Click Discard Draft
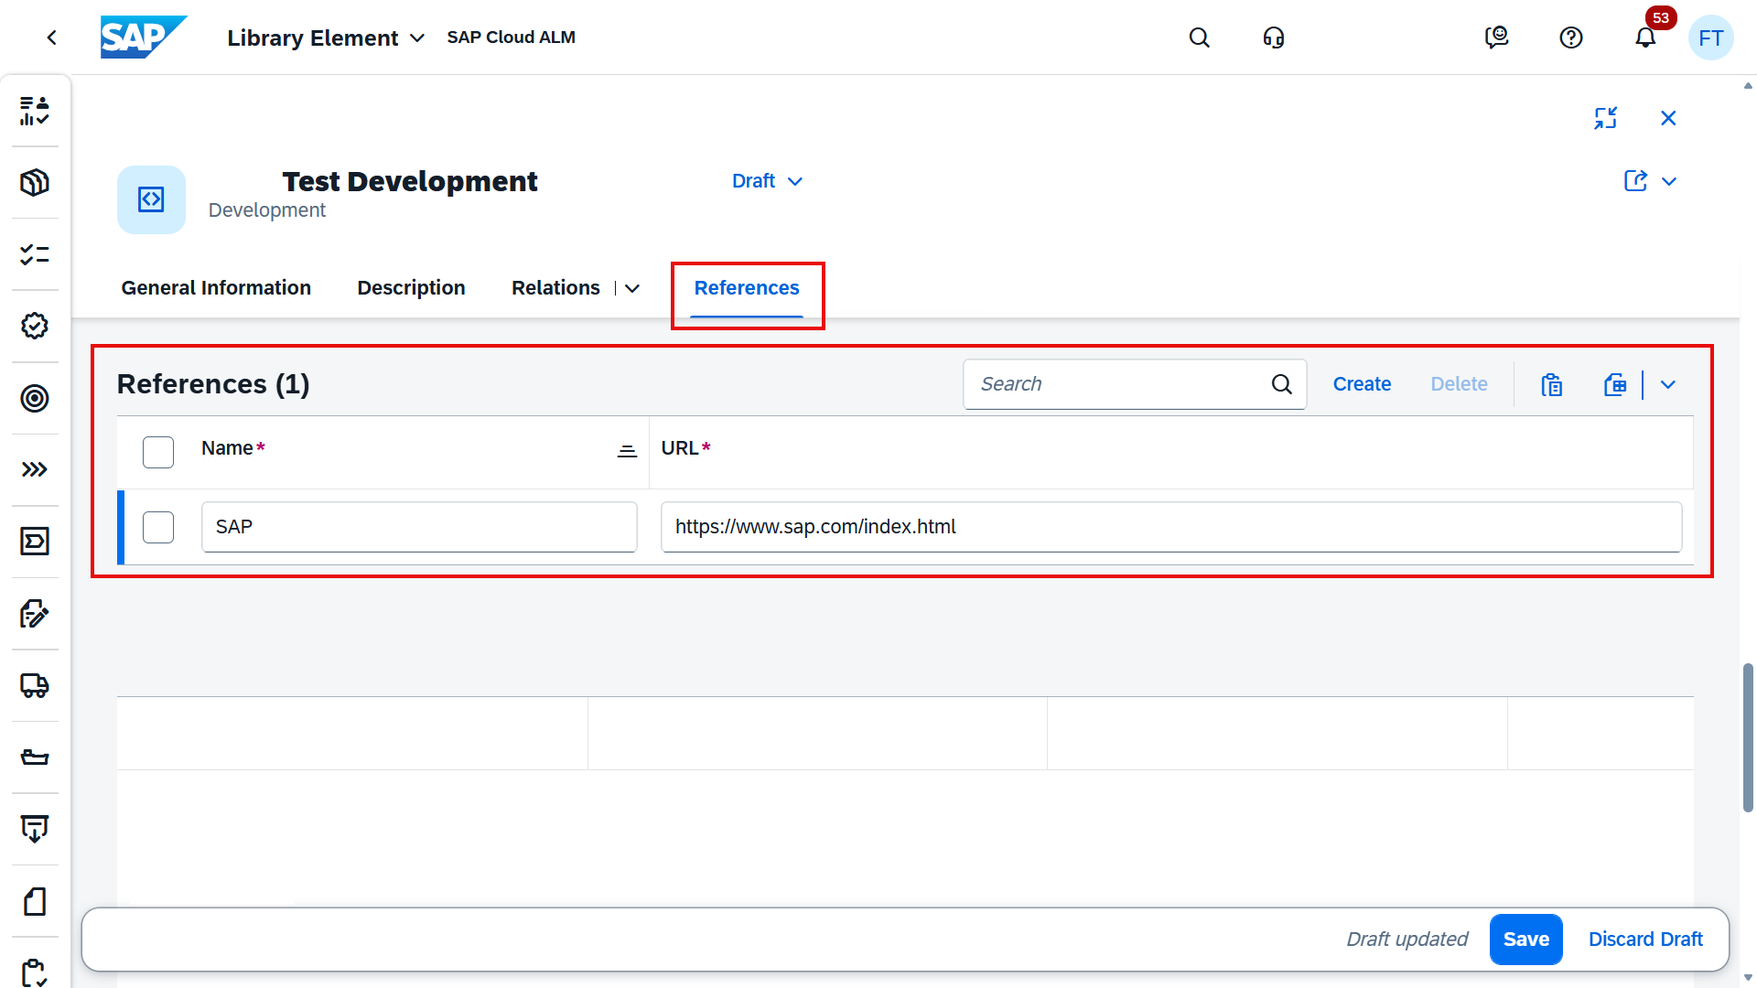 (x=1645, y=940)
